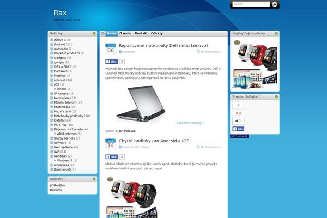Screen dimensions: 327x218
Task: Collapse the Kontakt widget with green toggle
Action: 94,179
